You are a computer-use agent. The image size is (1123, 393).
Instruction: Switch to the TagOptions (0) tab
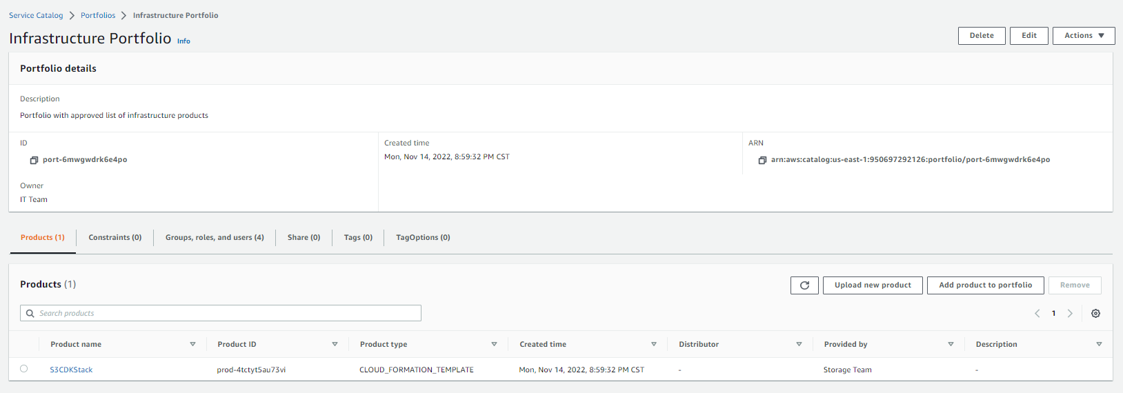click(x=423, y=238)
